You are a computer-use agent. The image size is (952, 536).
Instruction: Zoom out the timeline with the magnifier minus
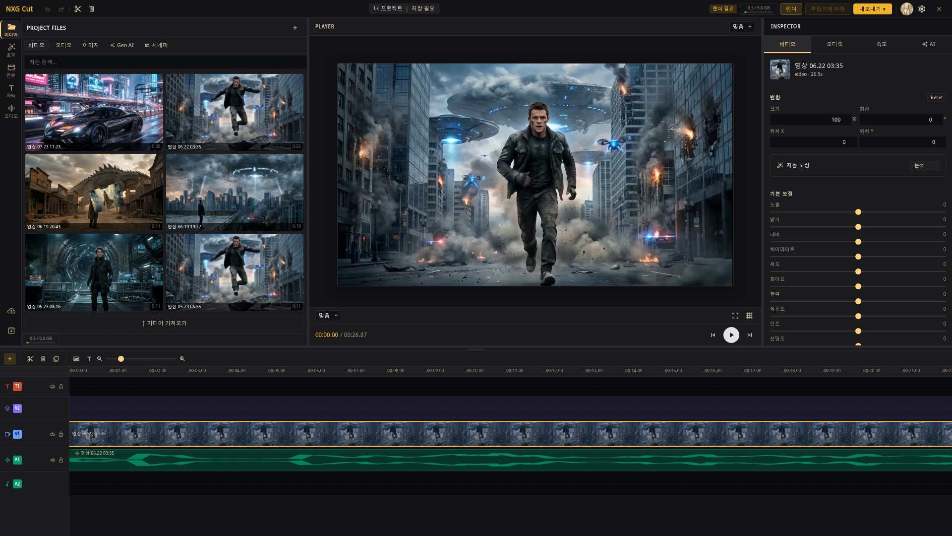(x=100, y=359)
